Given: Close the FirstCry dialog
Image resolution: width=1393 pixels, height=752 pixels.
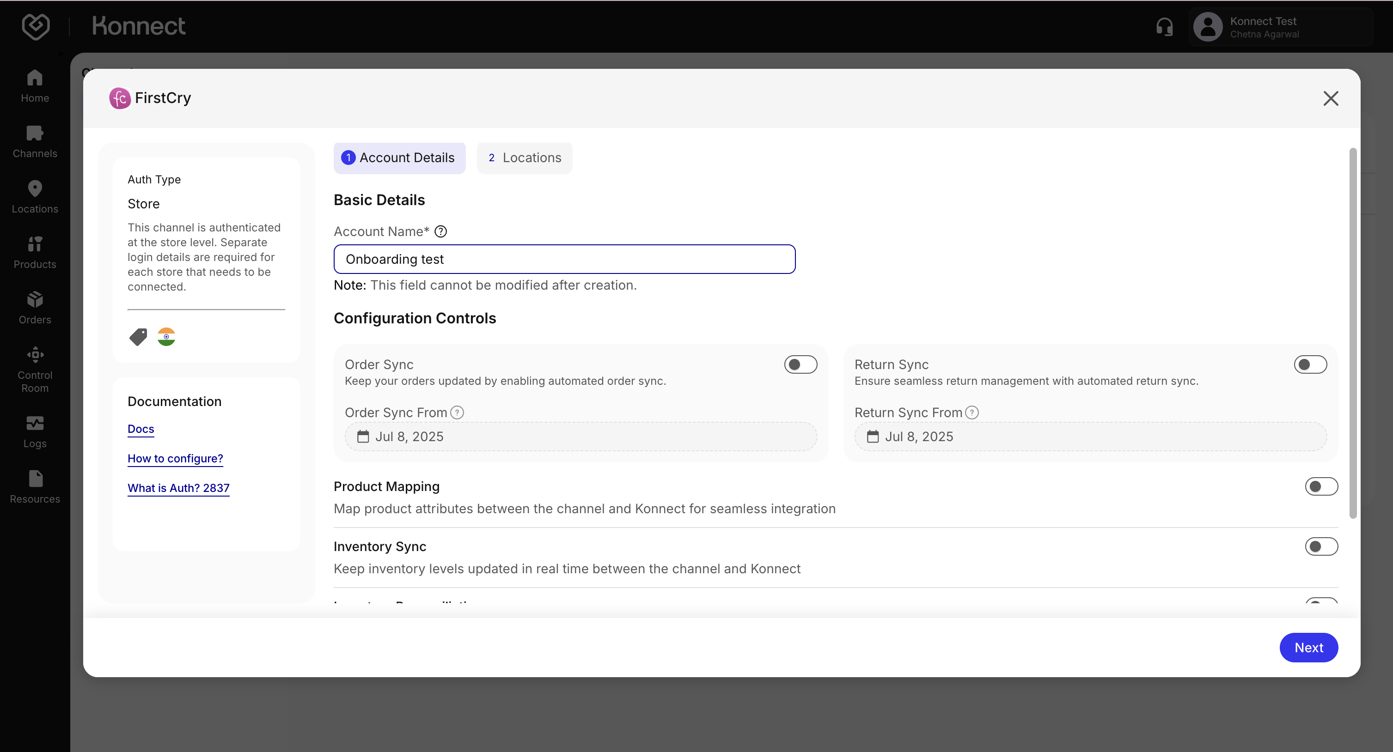Looking at the screenshot, I should tap(1330, 98).
